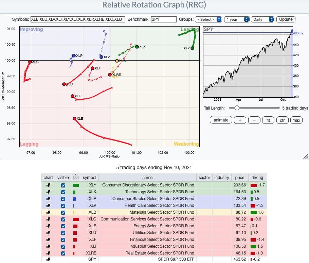The image size is (309, 263).
Task: Sort table by visible column
Action: click(x=63, y=178)
